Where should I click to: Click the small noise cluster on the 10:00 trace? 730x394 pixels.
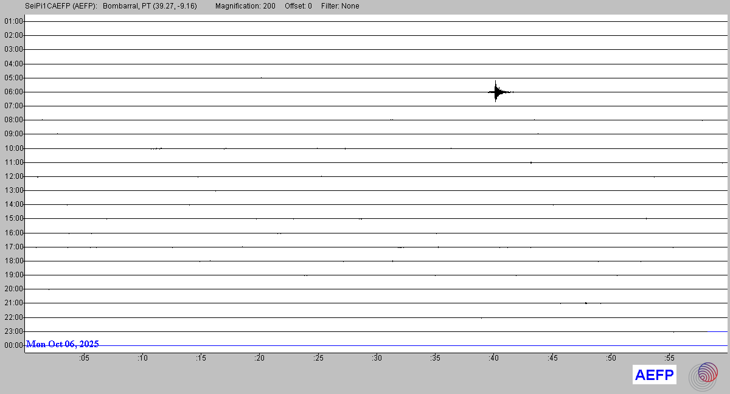click(156, 148)
